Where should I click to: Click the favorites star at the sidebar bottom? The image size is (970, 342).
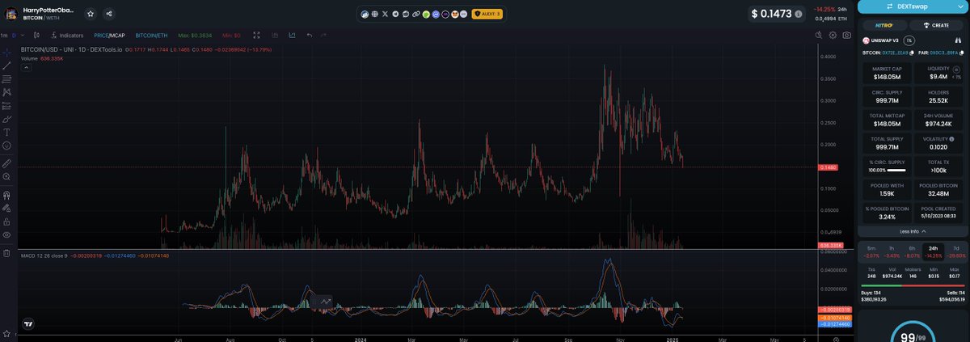[6, 333]
